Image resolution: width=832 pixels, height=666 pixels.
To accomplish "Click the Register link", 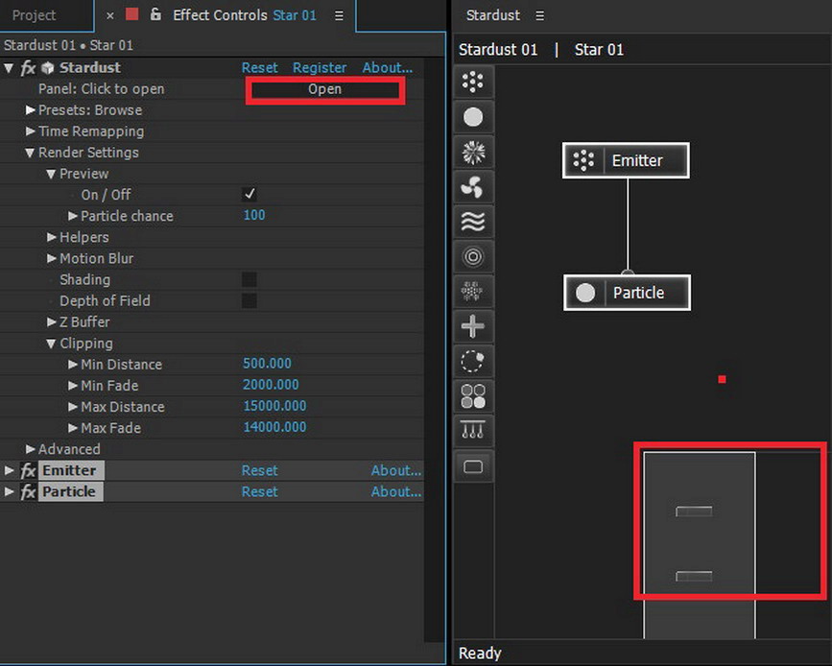I will 320,68.
